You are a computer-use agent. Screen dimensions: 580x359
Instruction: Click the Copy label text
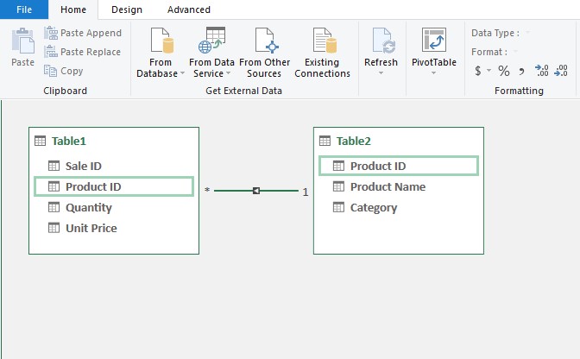[x=72, y=71]
